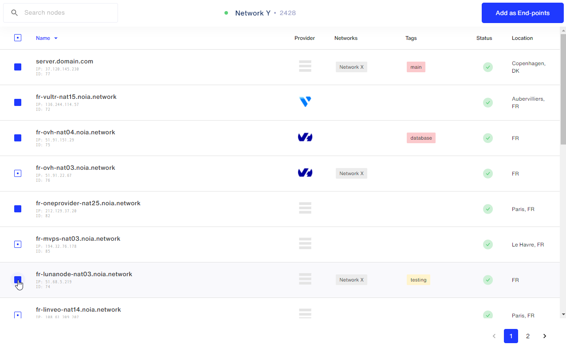Click location Le Havre, FR
The width and height of the screenshot is (566, 352).
coord(528,244)
